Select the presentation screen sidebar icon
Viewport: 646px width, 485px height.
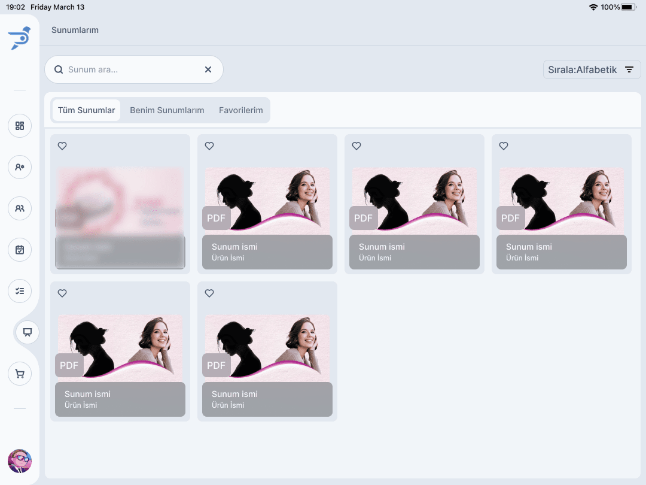pos(28,332)
